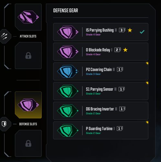This screenshot has width=161, height=162.
Task: Select the O Blockade Relay gear row
Action: point(101,52)
